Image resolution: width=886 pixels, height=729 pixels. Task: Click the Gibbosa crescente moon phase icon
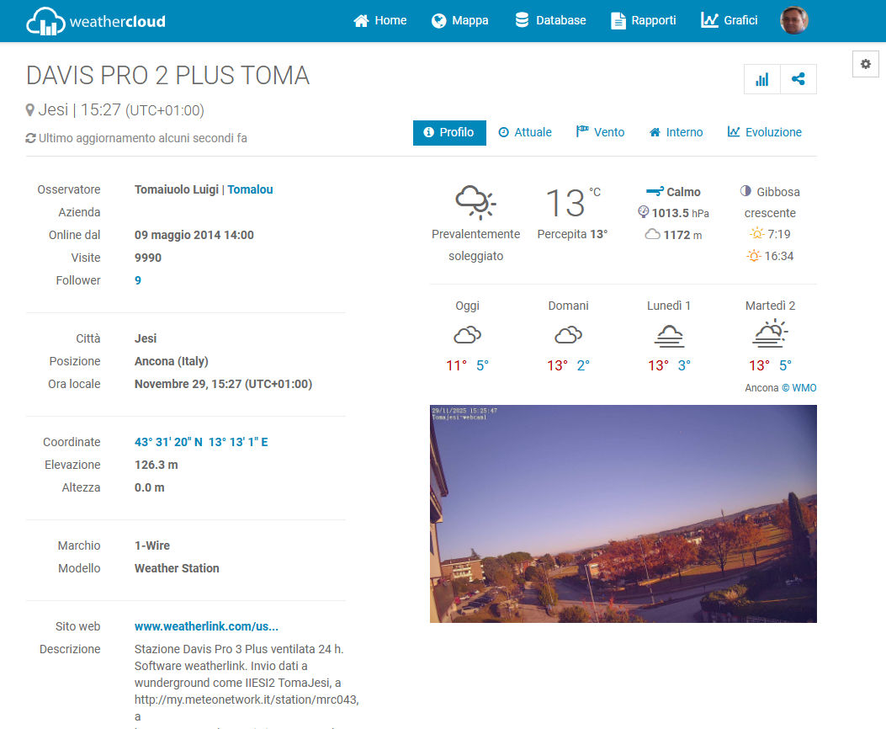coord(745,192)
